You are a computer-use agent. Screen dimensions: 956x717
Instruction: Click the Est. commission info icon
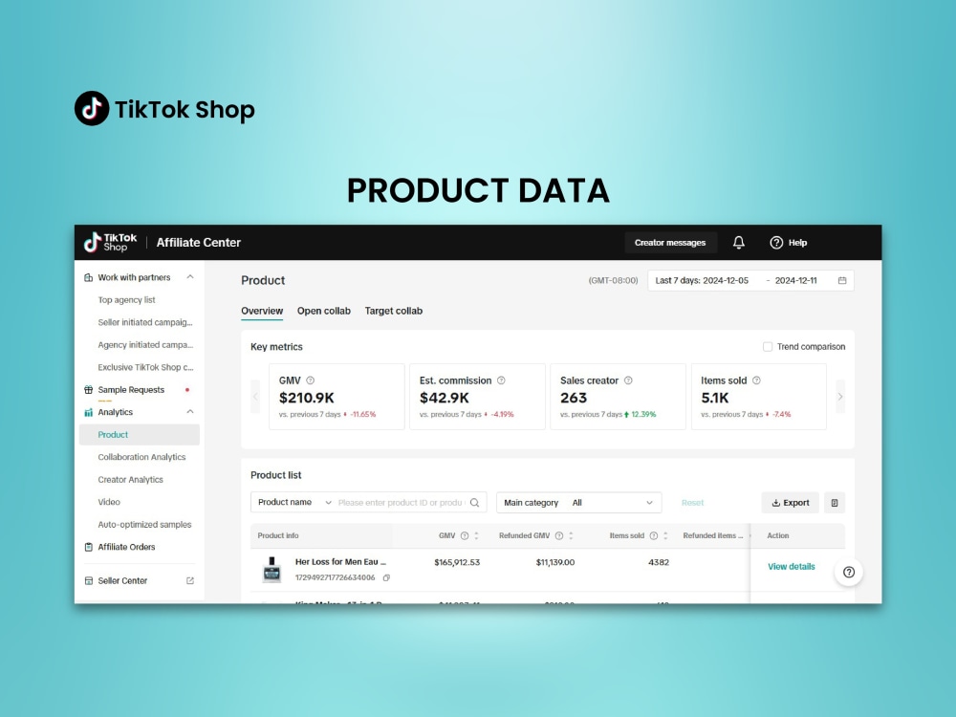(501, 380)
